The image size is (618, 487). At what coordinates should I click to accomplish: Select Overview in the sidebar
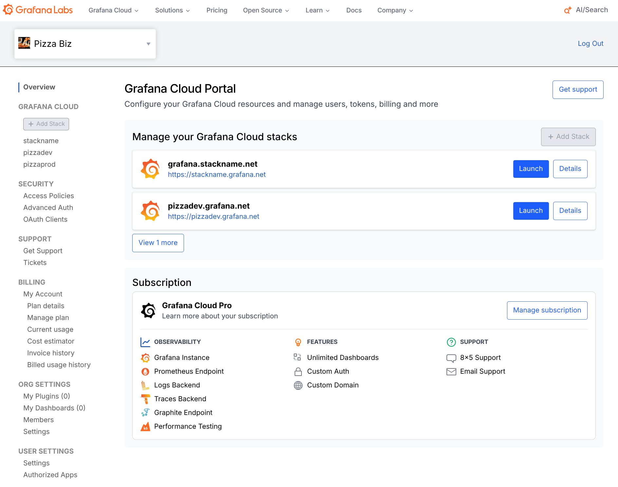pos(39,87)
